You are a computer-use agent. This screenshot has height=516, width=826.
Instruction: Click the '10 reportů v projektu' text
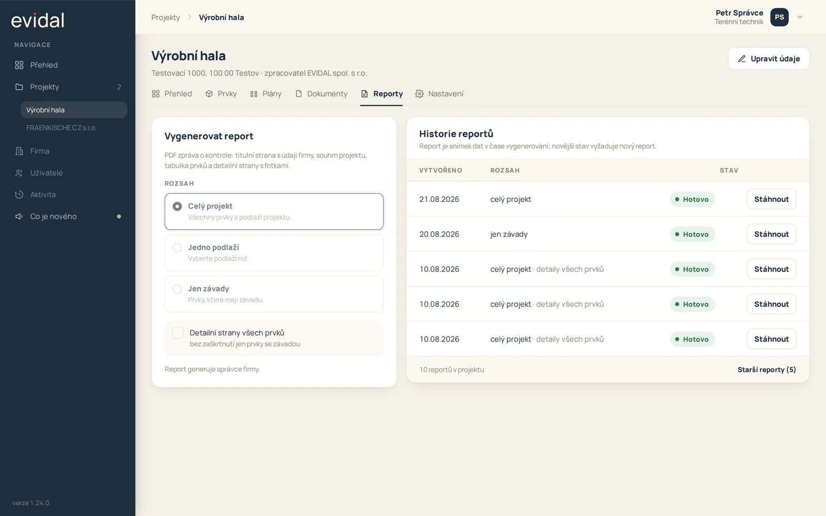(452, 369)
